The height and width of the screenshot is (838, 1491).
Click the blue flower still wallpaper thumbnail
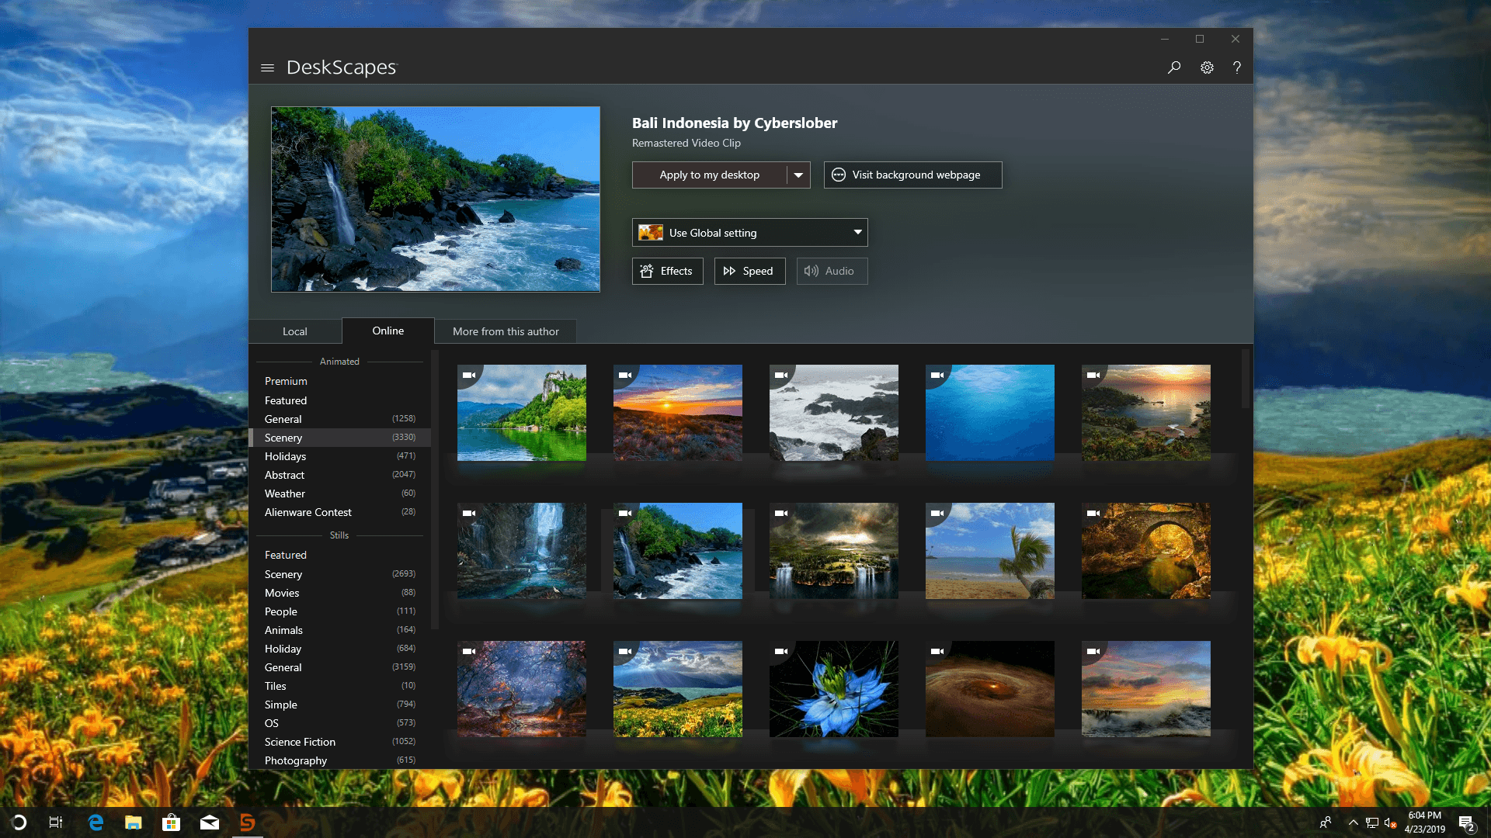(832, 687)
